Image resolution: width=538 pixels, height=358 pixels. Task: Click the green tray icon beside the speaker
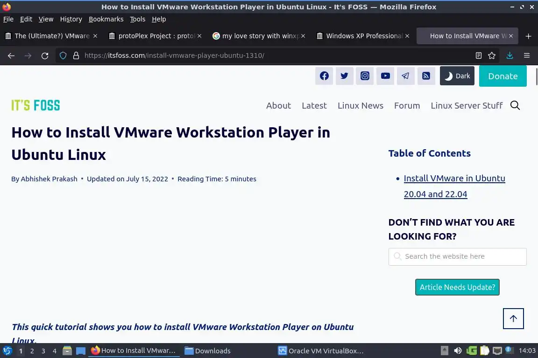coord(471,351)
